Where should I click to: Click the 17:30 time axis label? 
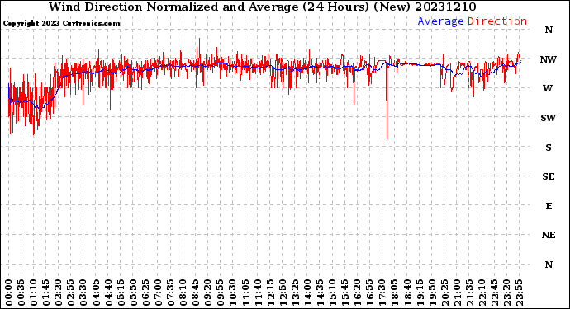pos(382,293)
